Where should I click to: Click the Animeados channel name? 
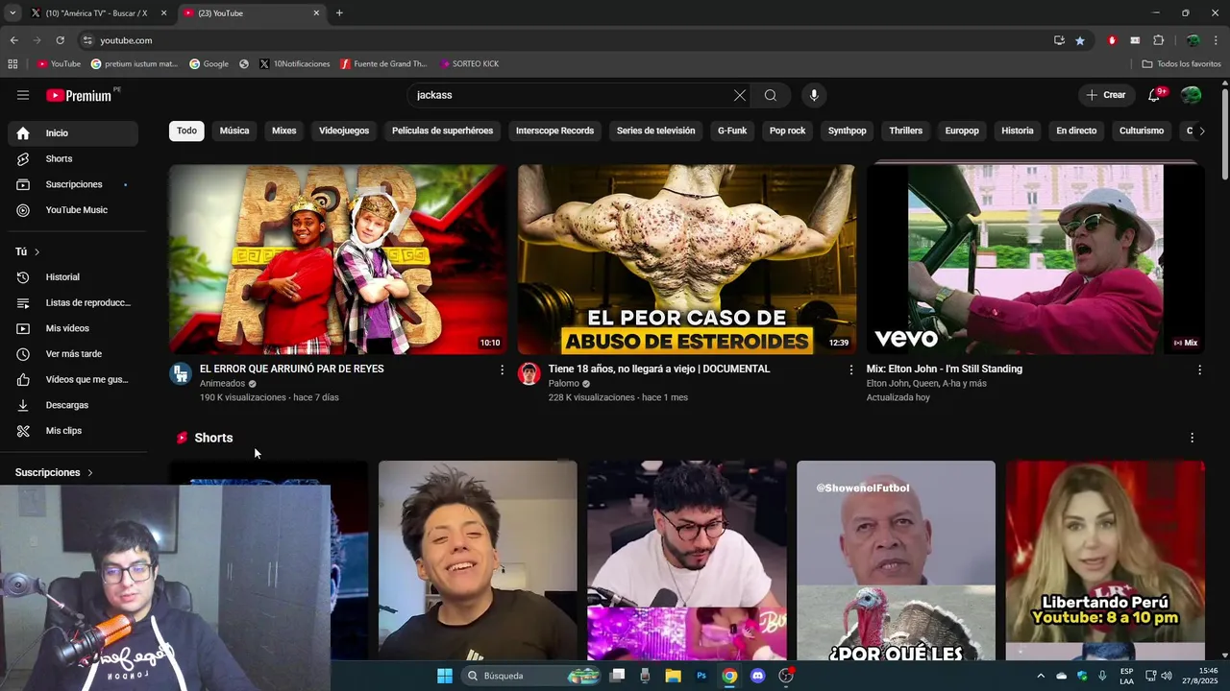[x=222, y=384]
